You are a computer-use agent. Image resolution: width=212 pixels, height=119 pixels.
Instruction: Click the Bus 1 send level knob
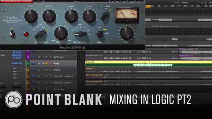pyautogui.click(x=21, y=68)
